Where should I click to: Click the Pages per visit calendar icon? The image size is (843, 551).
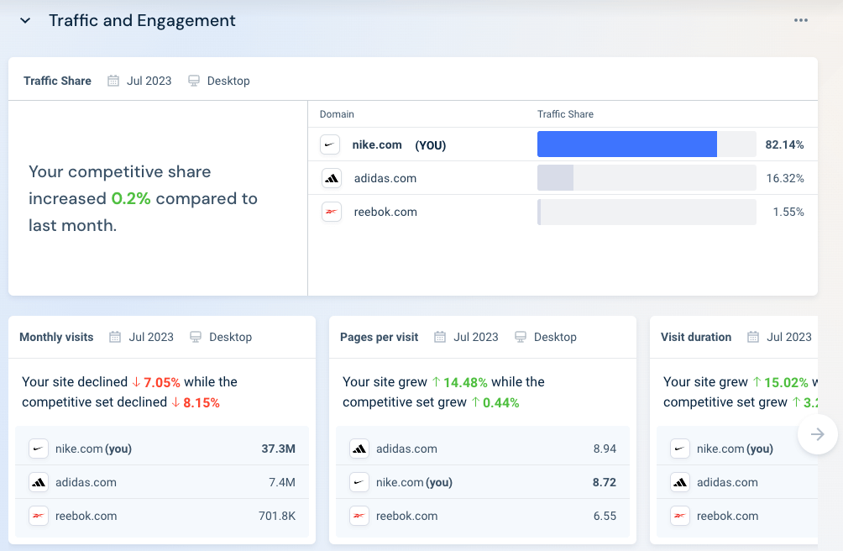tap(440, 337)
